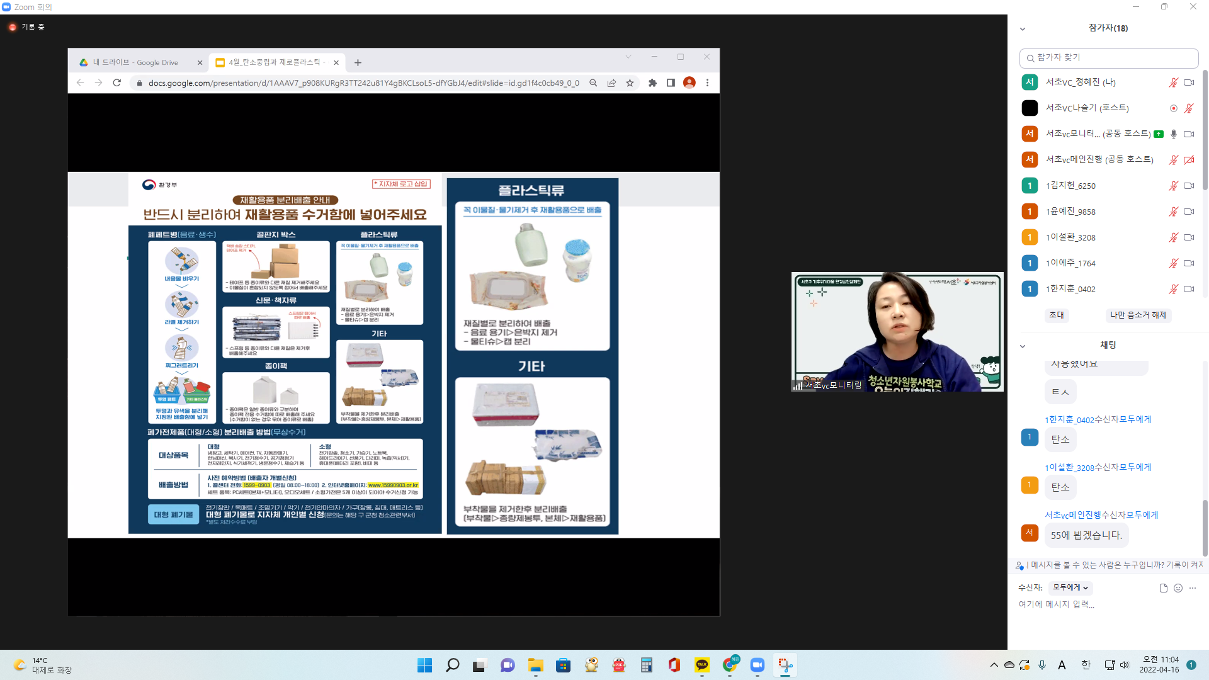Open the recipient dropdown 모두에게
The image size is (1209, 680).
(1070, 587)
